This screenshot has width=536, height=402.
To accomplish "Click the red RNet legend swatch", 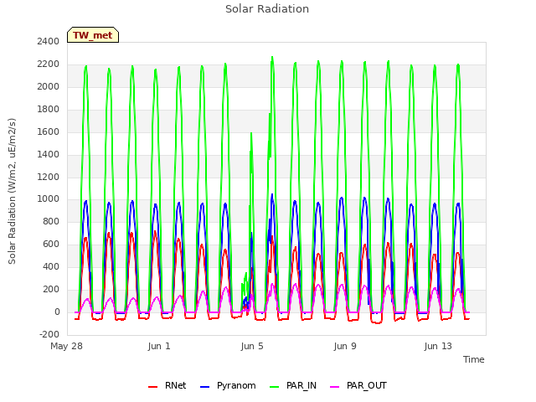I will click(152, 387).
